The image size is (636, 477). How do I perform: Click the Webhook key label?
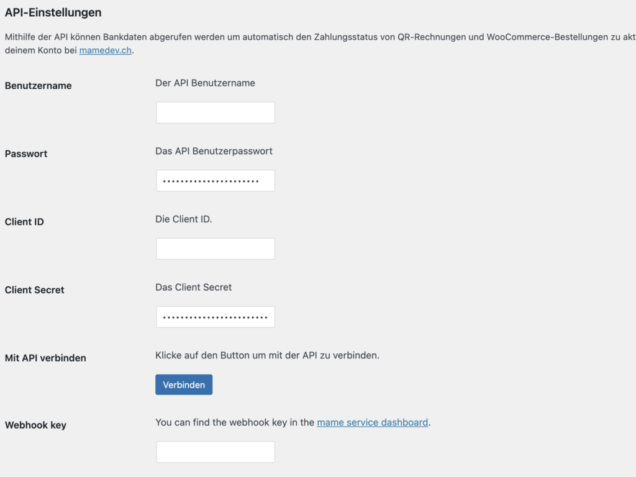click(35, 425)
